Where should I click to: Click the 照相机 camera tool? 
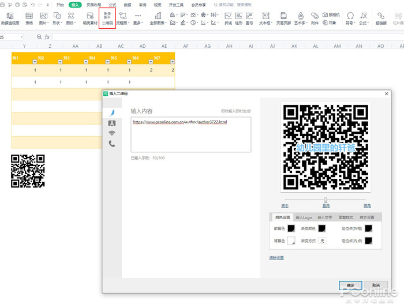click(331, 15)
